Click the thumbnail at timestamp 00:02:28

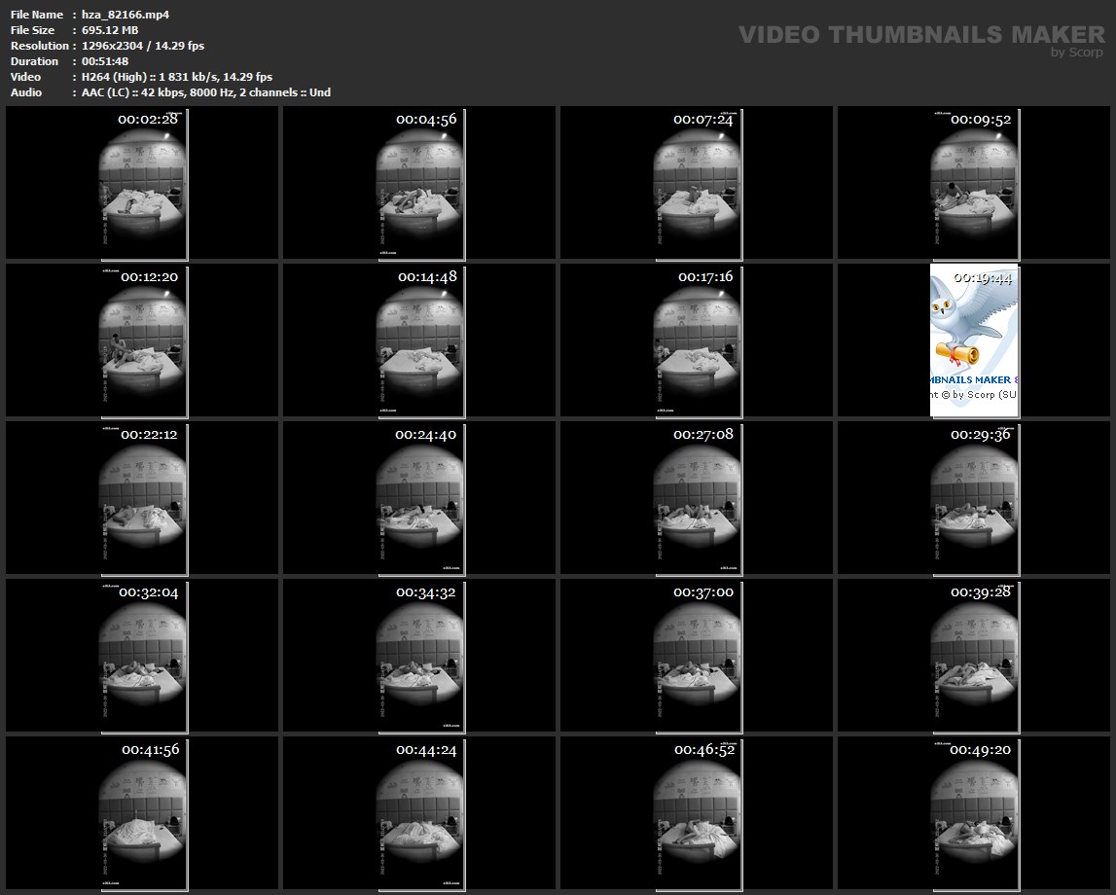(142, 182)
